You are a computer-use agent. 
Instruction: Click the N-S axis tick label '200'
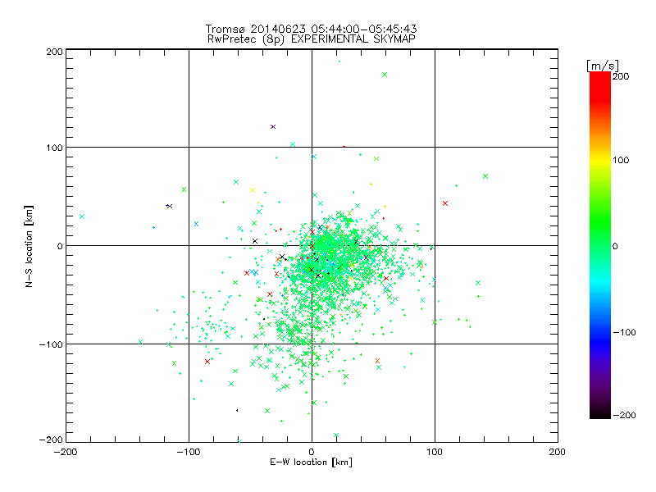[x=54, y=52]
